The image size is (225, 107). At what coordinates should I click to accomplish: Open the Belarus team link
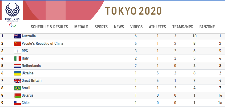(28, 95)
